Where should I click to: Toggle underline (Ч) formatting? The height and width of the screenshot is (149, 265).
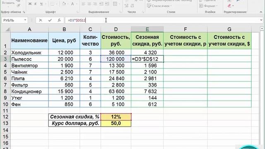point(41,4)
